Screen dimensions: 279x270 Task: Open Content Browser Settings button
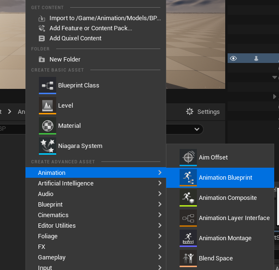[x=203, y=111]
